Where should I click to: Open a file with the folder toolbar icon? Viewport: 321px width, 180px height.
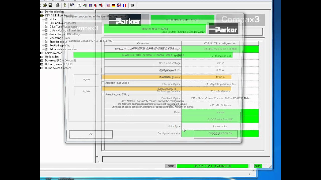pos(45,5)
